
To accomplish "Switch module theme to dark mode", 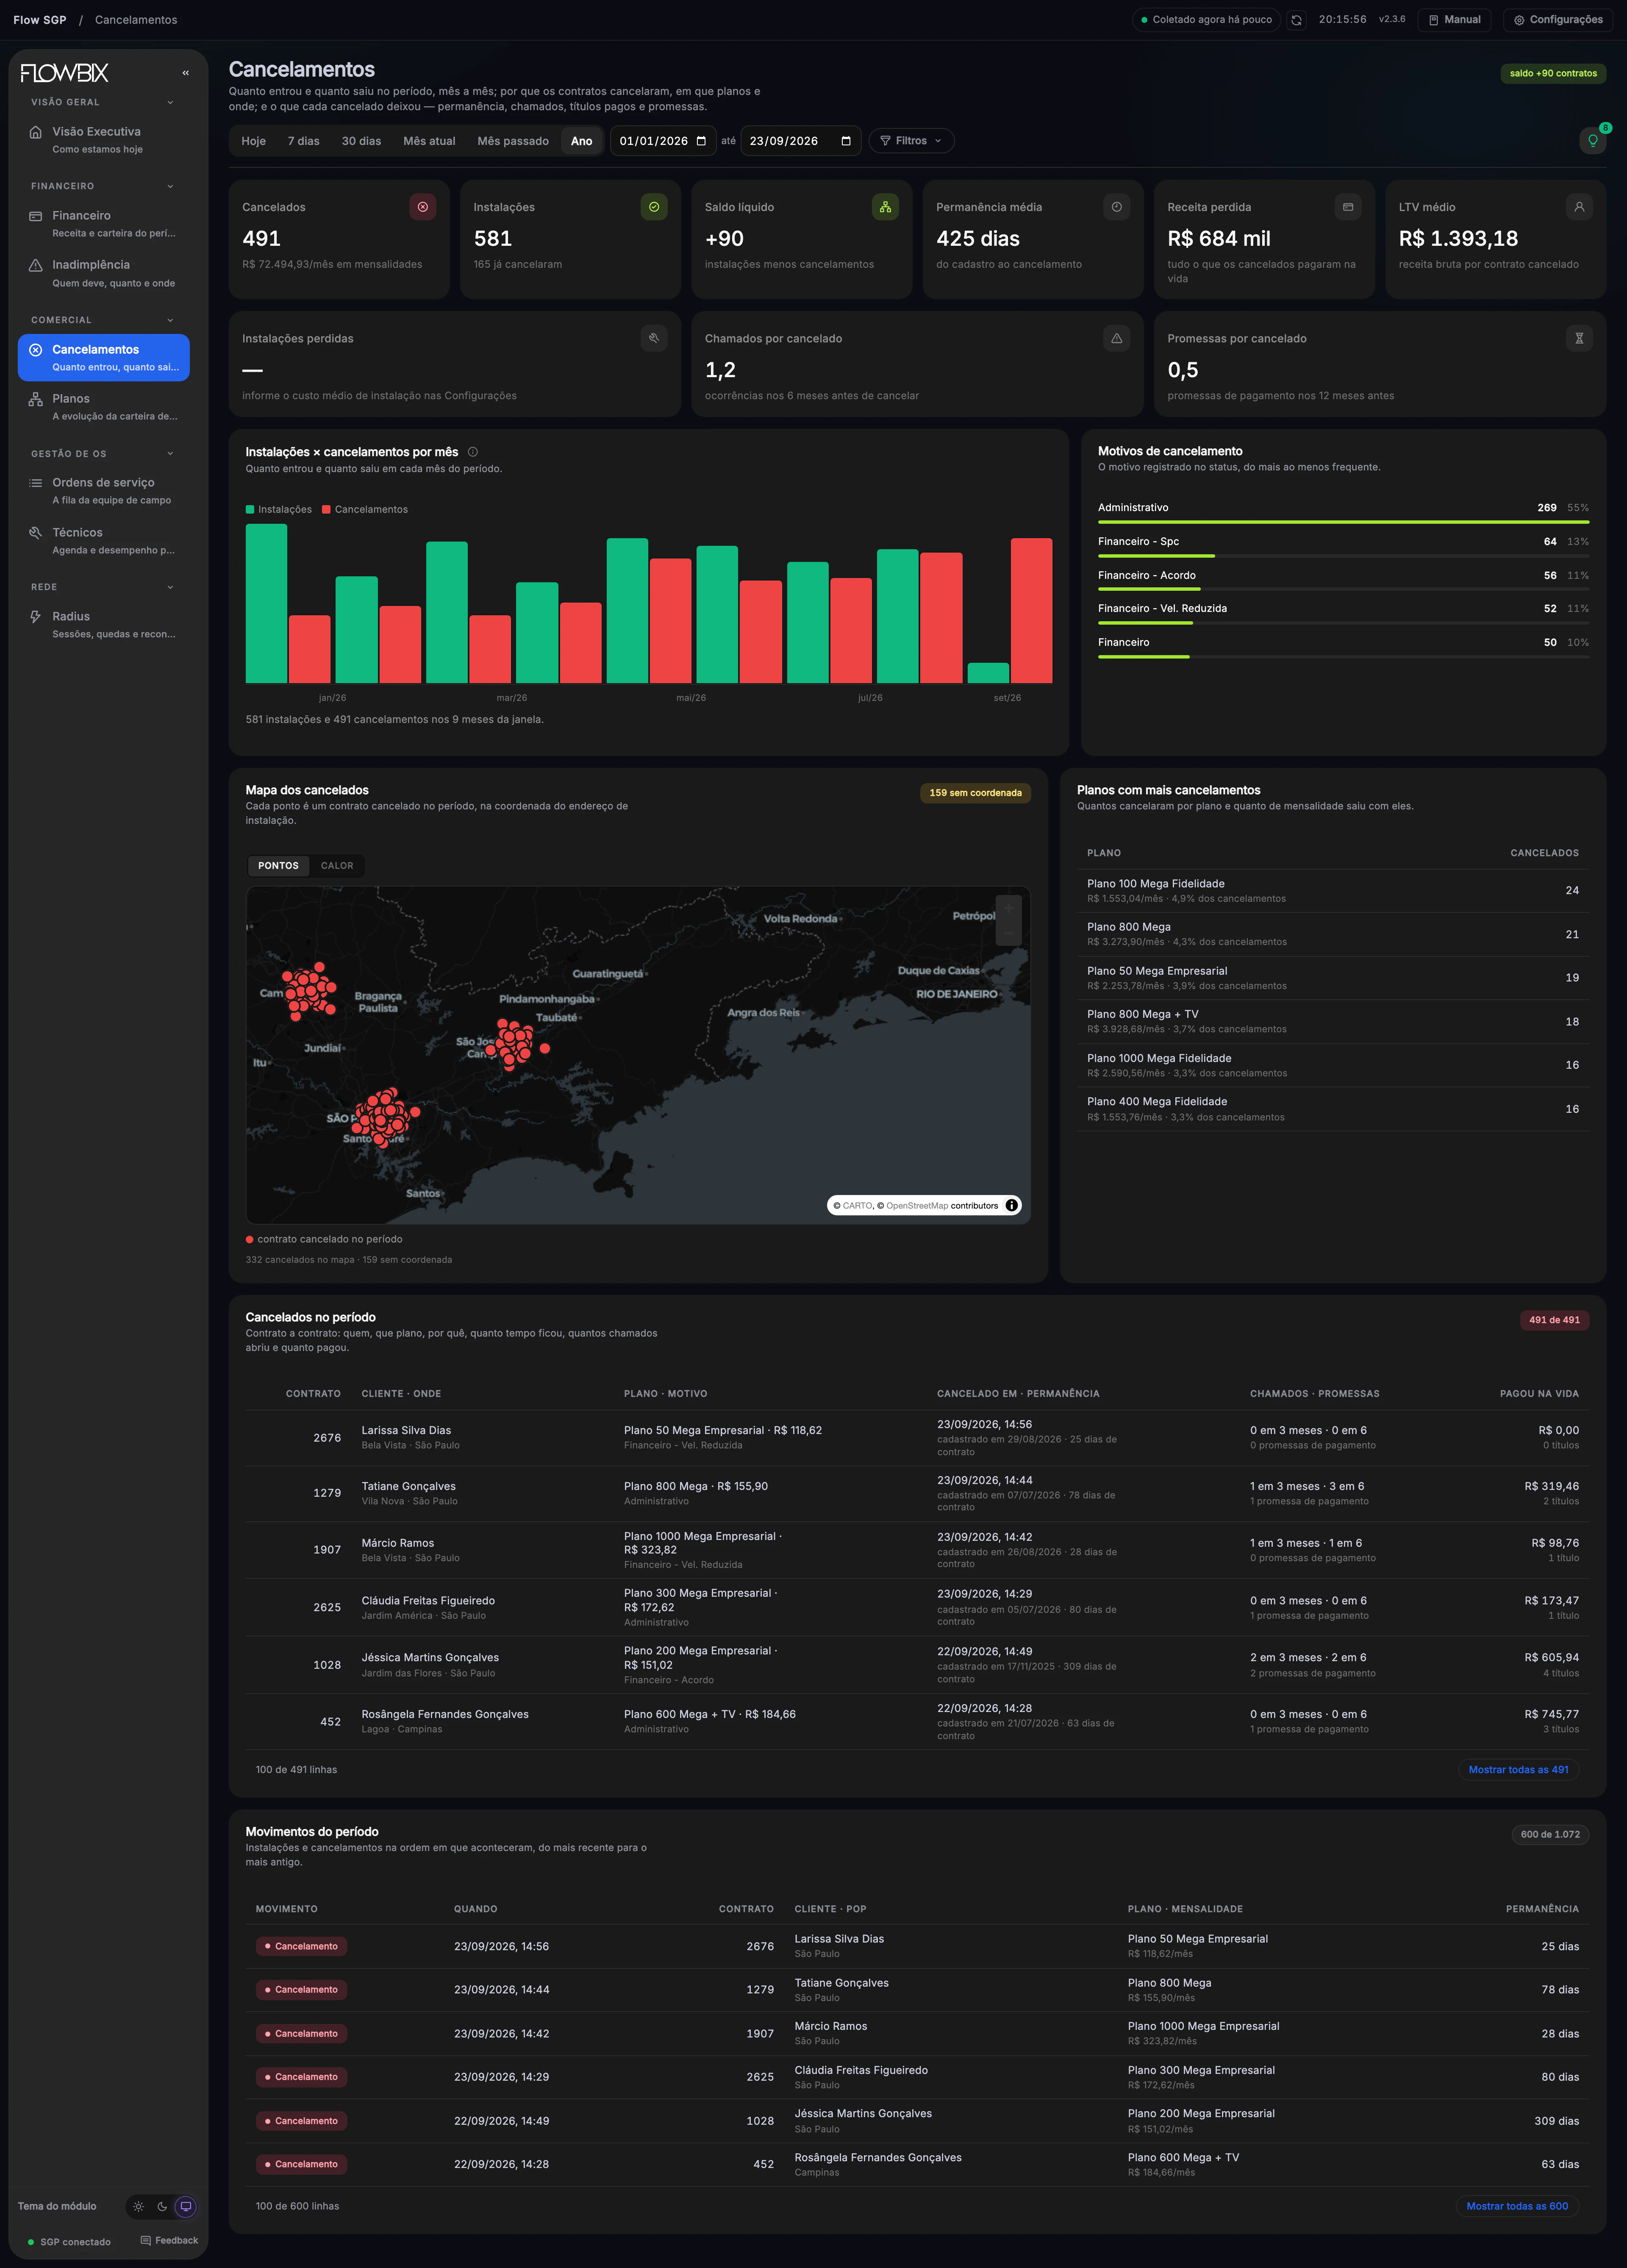I will pos(162,2206).
